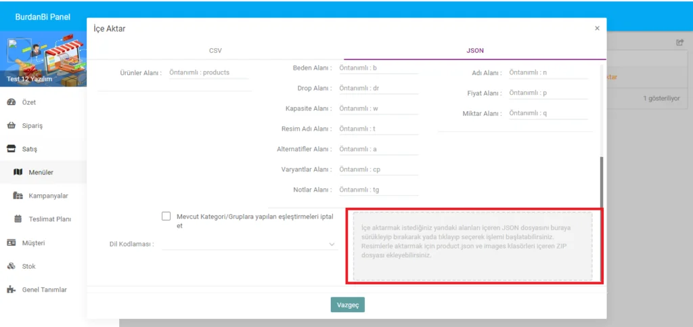Click the Müşteri card icon
Viewport: 693px width, 327px height.
click(x=12, y=242)
